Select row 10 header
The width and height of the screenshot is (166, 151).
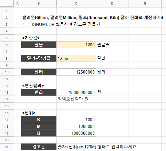click(x=7, y=72)
